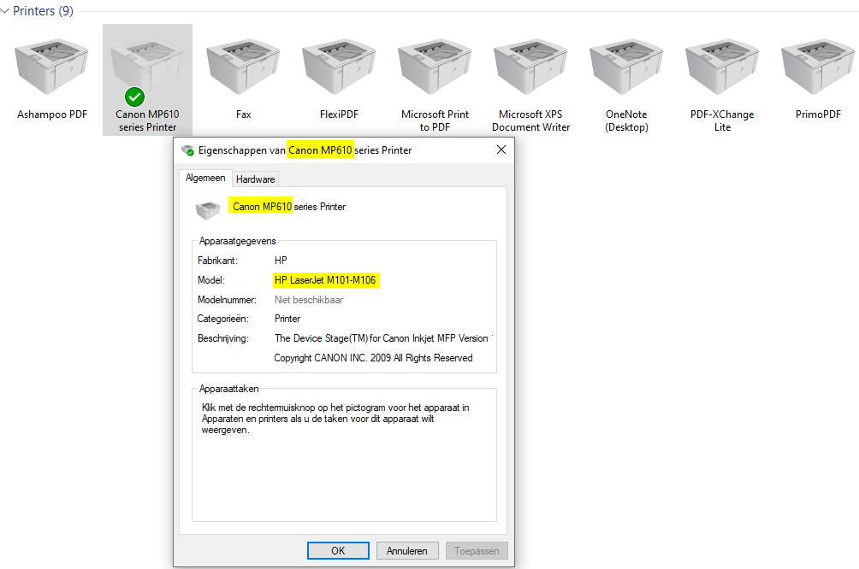
Task: Click the Annuleren button
Action: pos(407,550)
